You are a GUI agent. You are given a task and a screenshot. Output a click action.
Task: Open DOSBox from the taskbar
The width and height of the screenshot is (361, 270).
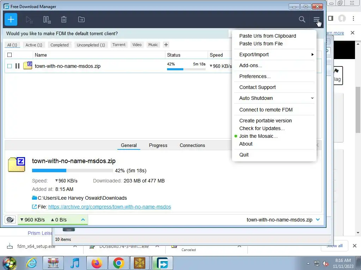140,263
